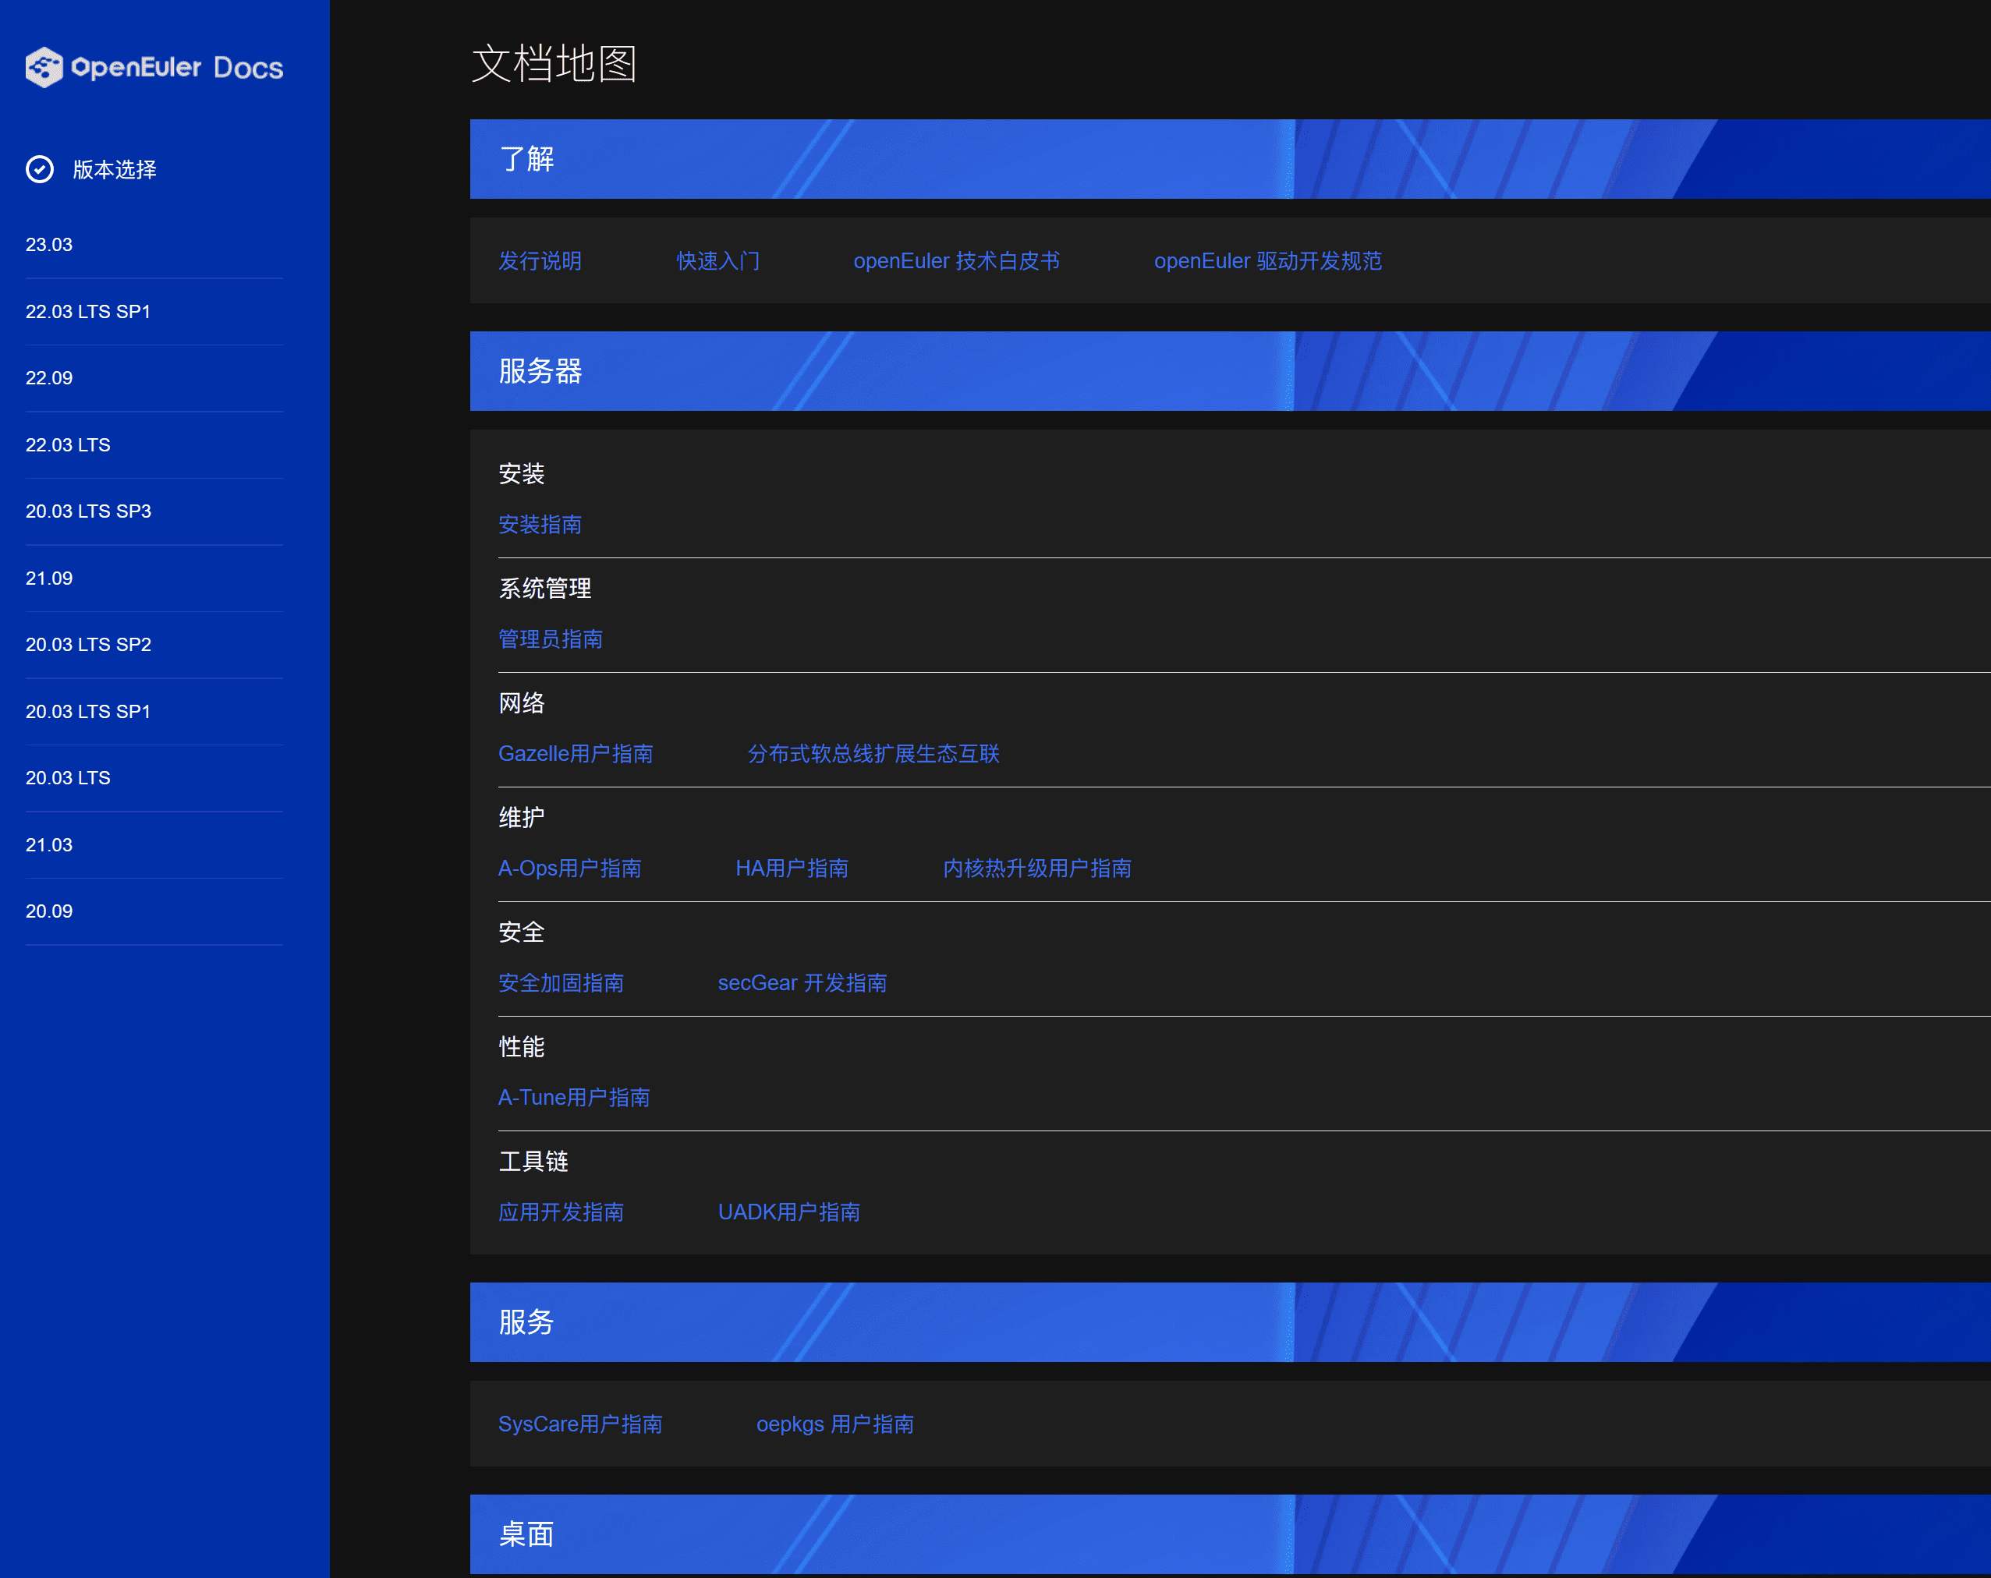Open UADK用户指南 link

coord(788,1212)
